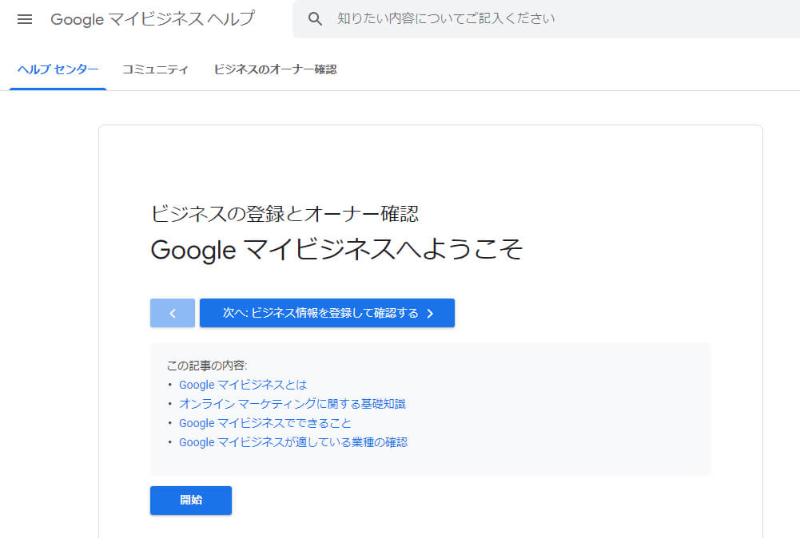This screenshot has height=538, width=800.
Task: Click the page title Google マイビジネスへようこそ
Action: click(x=336, y=250)
